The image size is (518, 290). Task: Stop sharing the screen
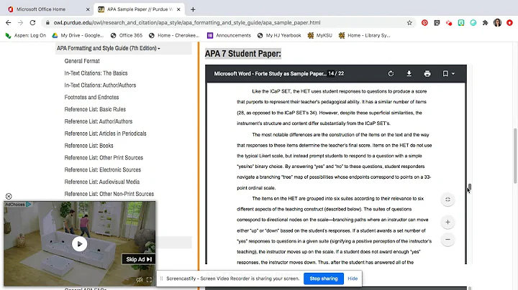pyautogui.click(x=324, y=279)
